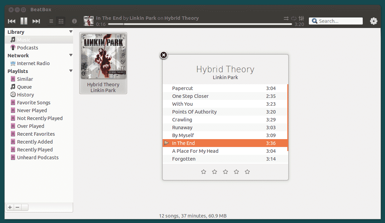
Task: Select Music in the library sidebar
Action: (x=39, y=40)
